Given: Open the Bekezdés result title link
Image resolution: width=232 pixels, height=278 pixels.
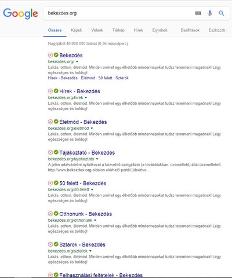Looking at the screenshot, I should tap(71, 56).
